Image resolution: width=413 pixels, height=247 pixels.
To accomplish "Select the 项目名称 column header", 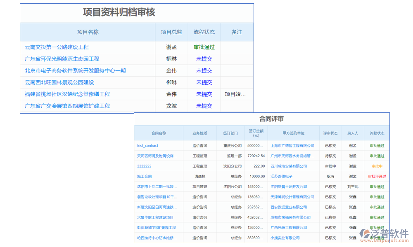I will click(x=88, y=32).
